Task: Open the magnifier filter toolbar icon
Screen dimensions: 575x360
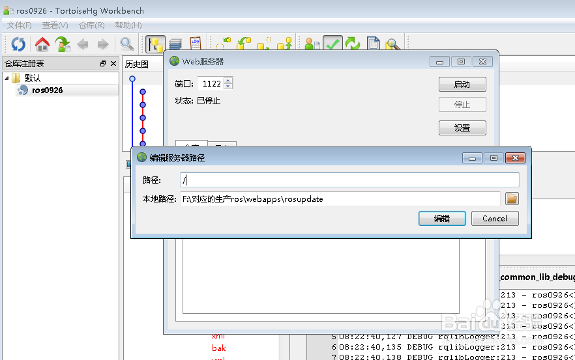Action: click(x=127, y=44)
